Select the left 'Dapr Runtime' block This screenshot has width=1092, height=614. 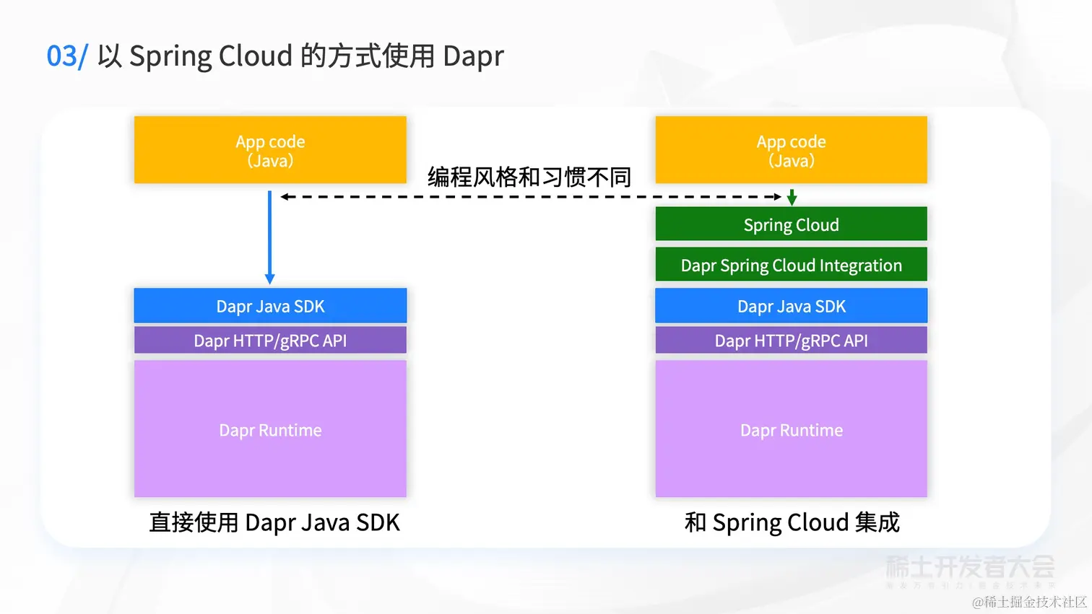pos(270,429)
